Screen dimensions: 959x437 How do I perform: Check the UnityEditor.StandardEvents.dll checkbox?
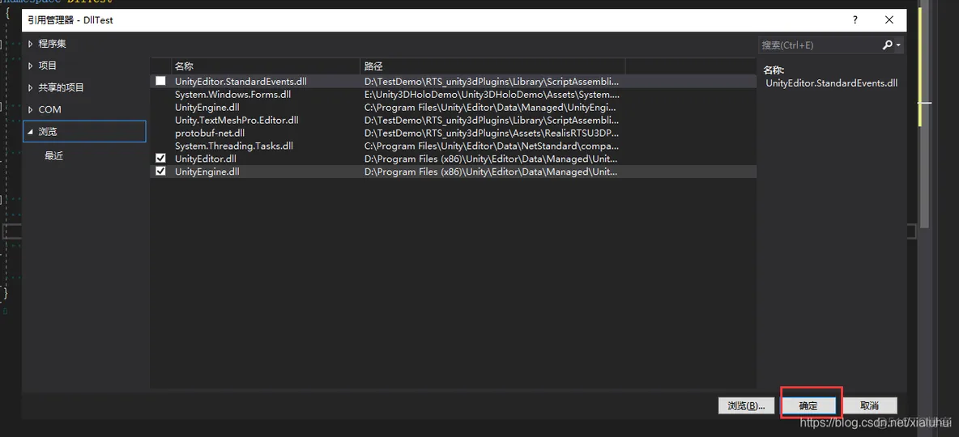[160, 81]
